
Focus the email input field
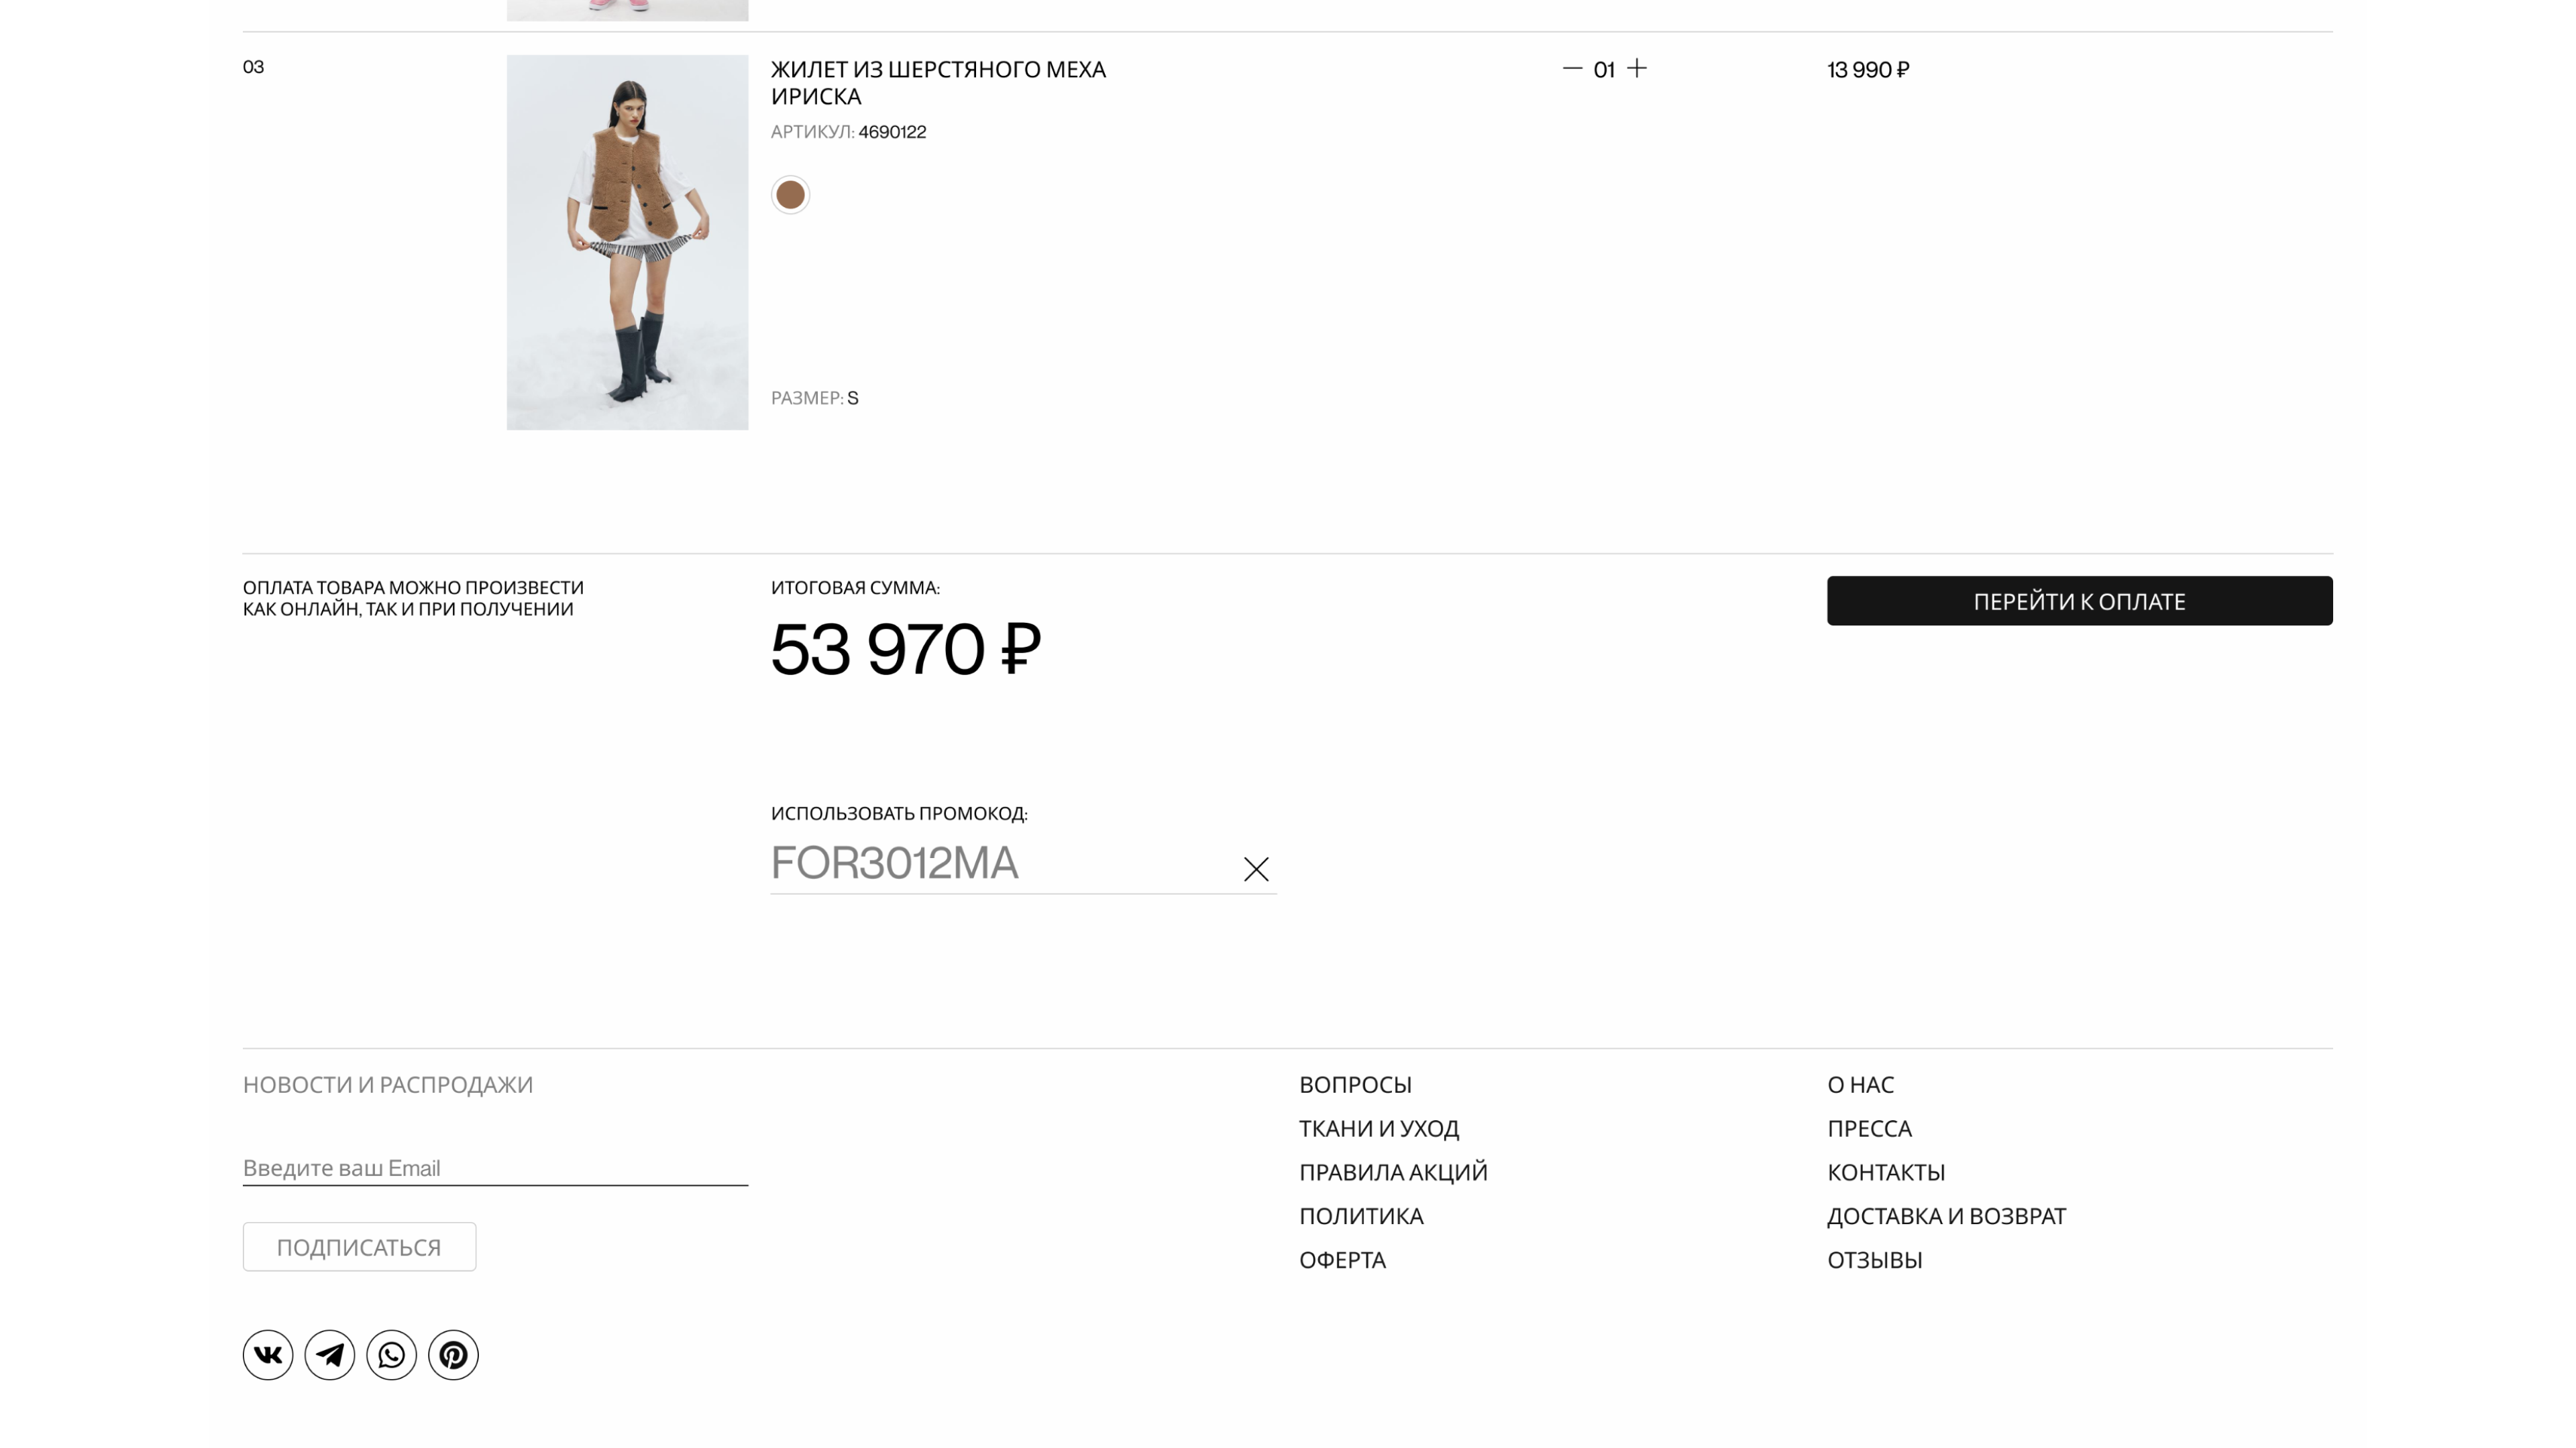click(x=495, y=1167)
